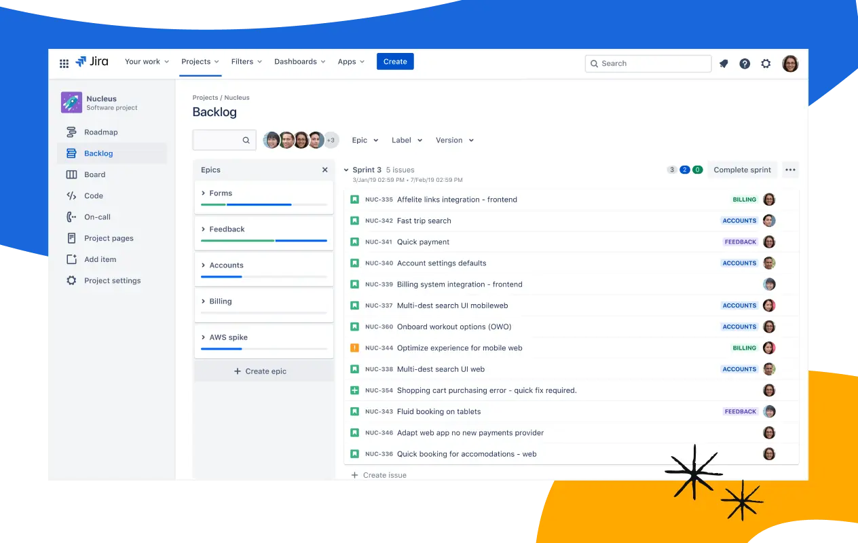Open issue NUC-346 Adapt web app

click(x=470, y=432)
